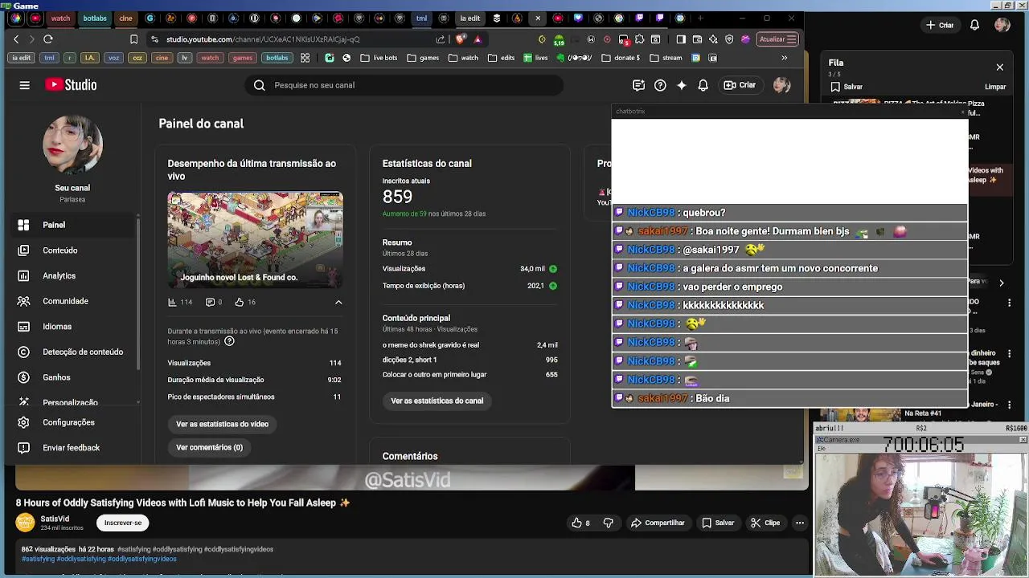The image size is (1029, 578).
Task: Switch to the cine browser tab
Action: coord(125,18)
